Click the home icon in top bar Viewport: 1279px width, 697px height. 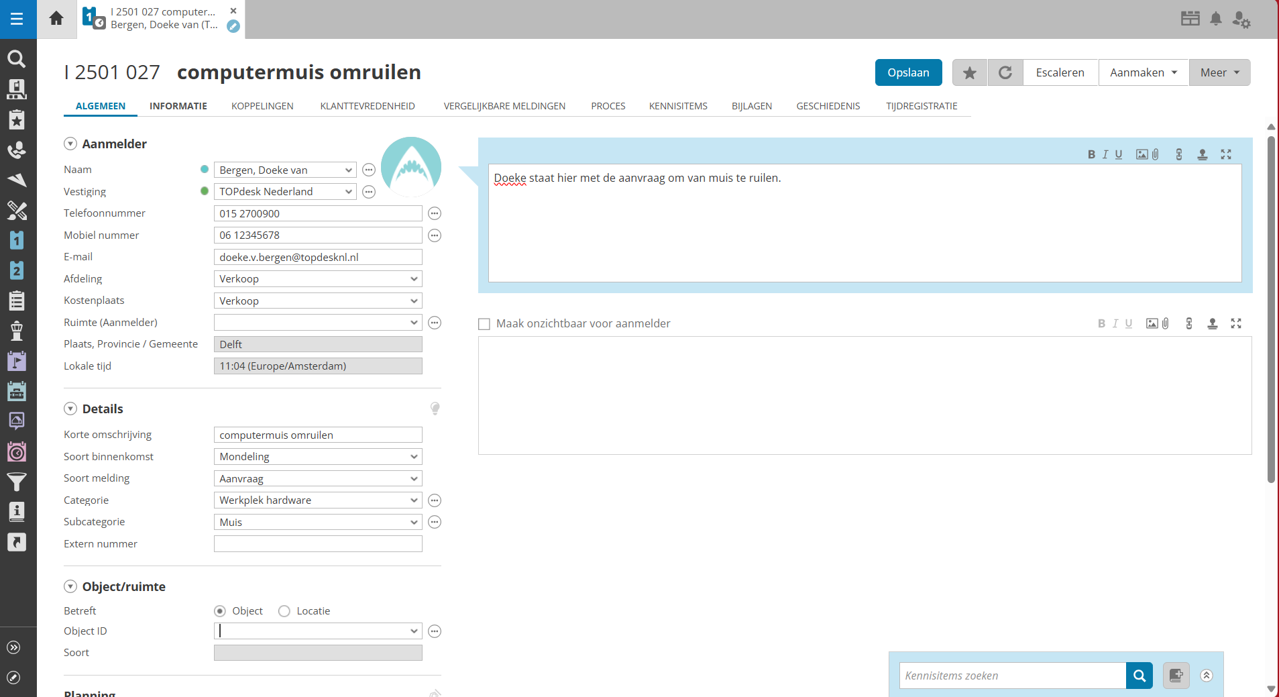pos(56,18)
